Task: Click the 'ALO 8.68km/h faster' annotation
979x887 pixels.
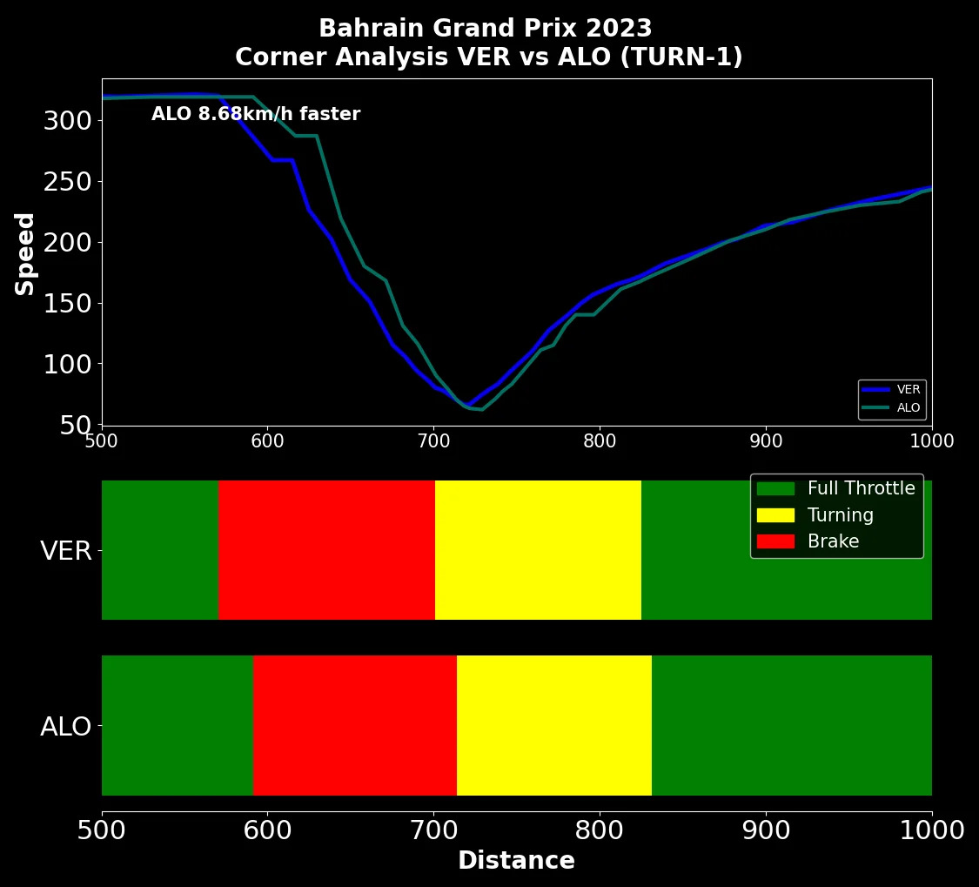Action: click(256, 114)
